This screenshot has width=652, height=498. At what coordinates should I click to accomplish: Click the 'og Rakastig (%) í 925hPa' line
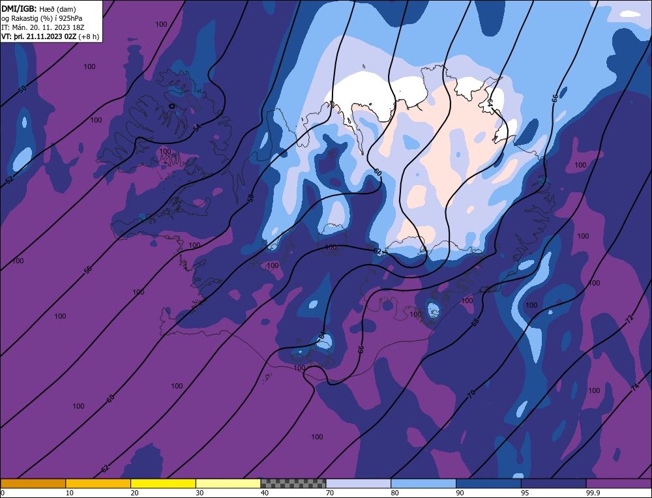coord(42,18)
